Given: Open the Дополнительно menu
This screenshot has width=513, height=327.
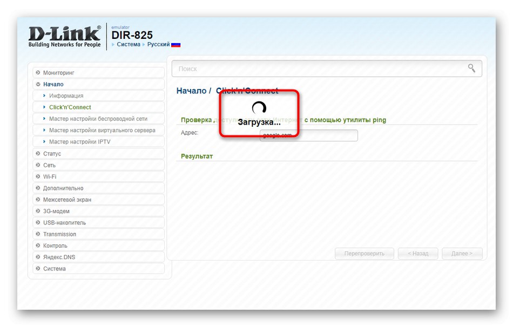Looking at the screenshot, I should (x=98, y=188).
